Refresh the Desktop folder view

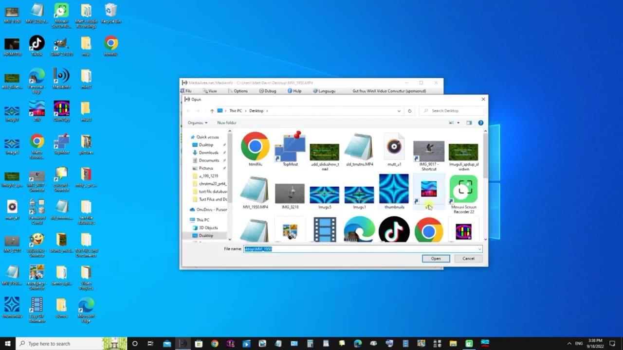tap(409, 111)
